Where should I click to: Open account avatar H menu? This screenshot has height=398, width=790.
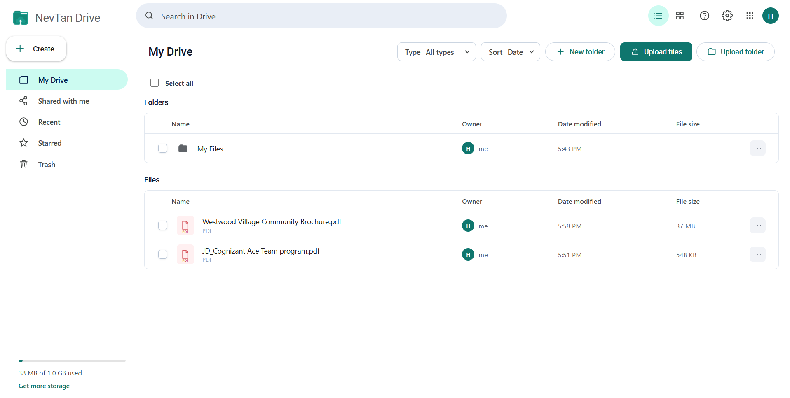click(770, 16)
